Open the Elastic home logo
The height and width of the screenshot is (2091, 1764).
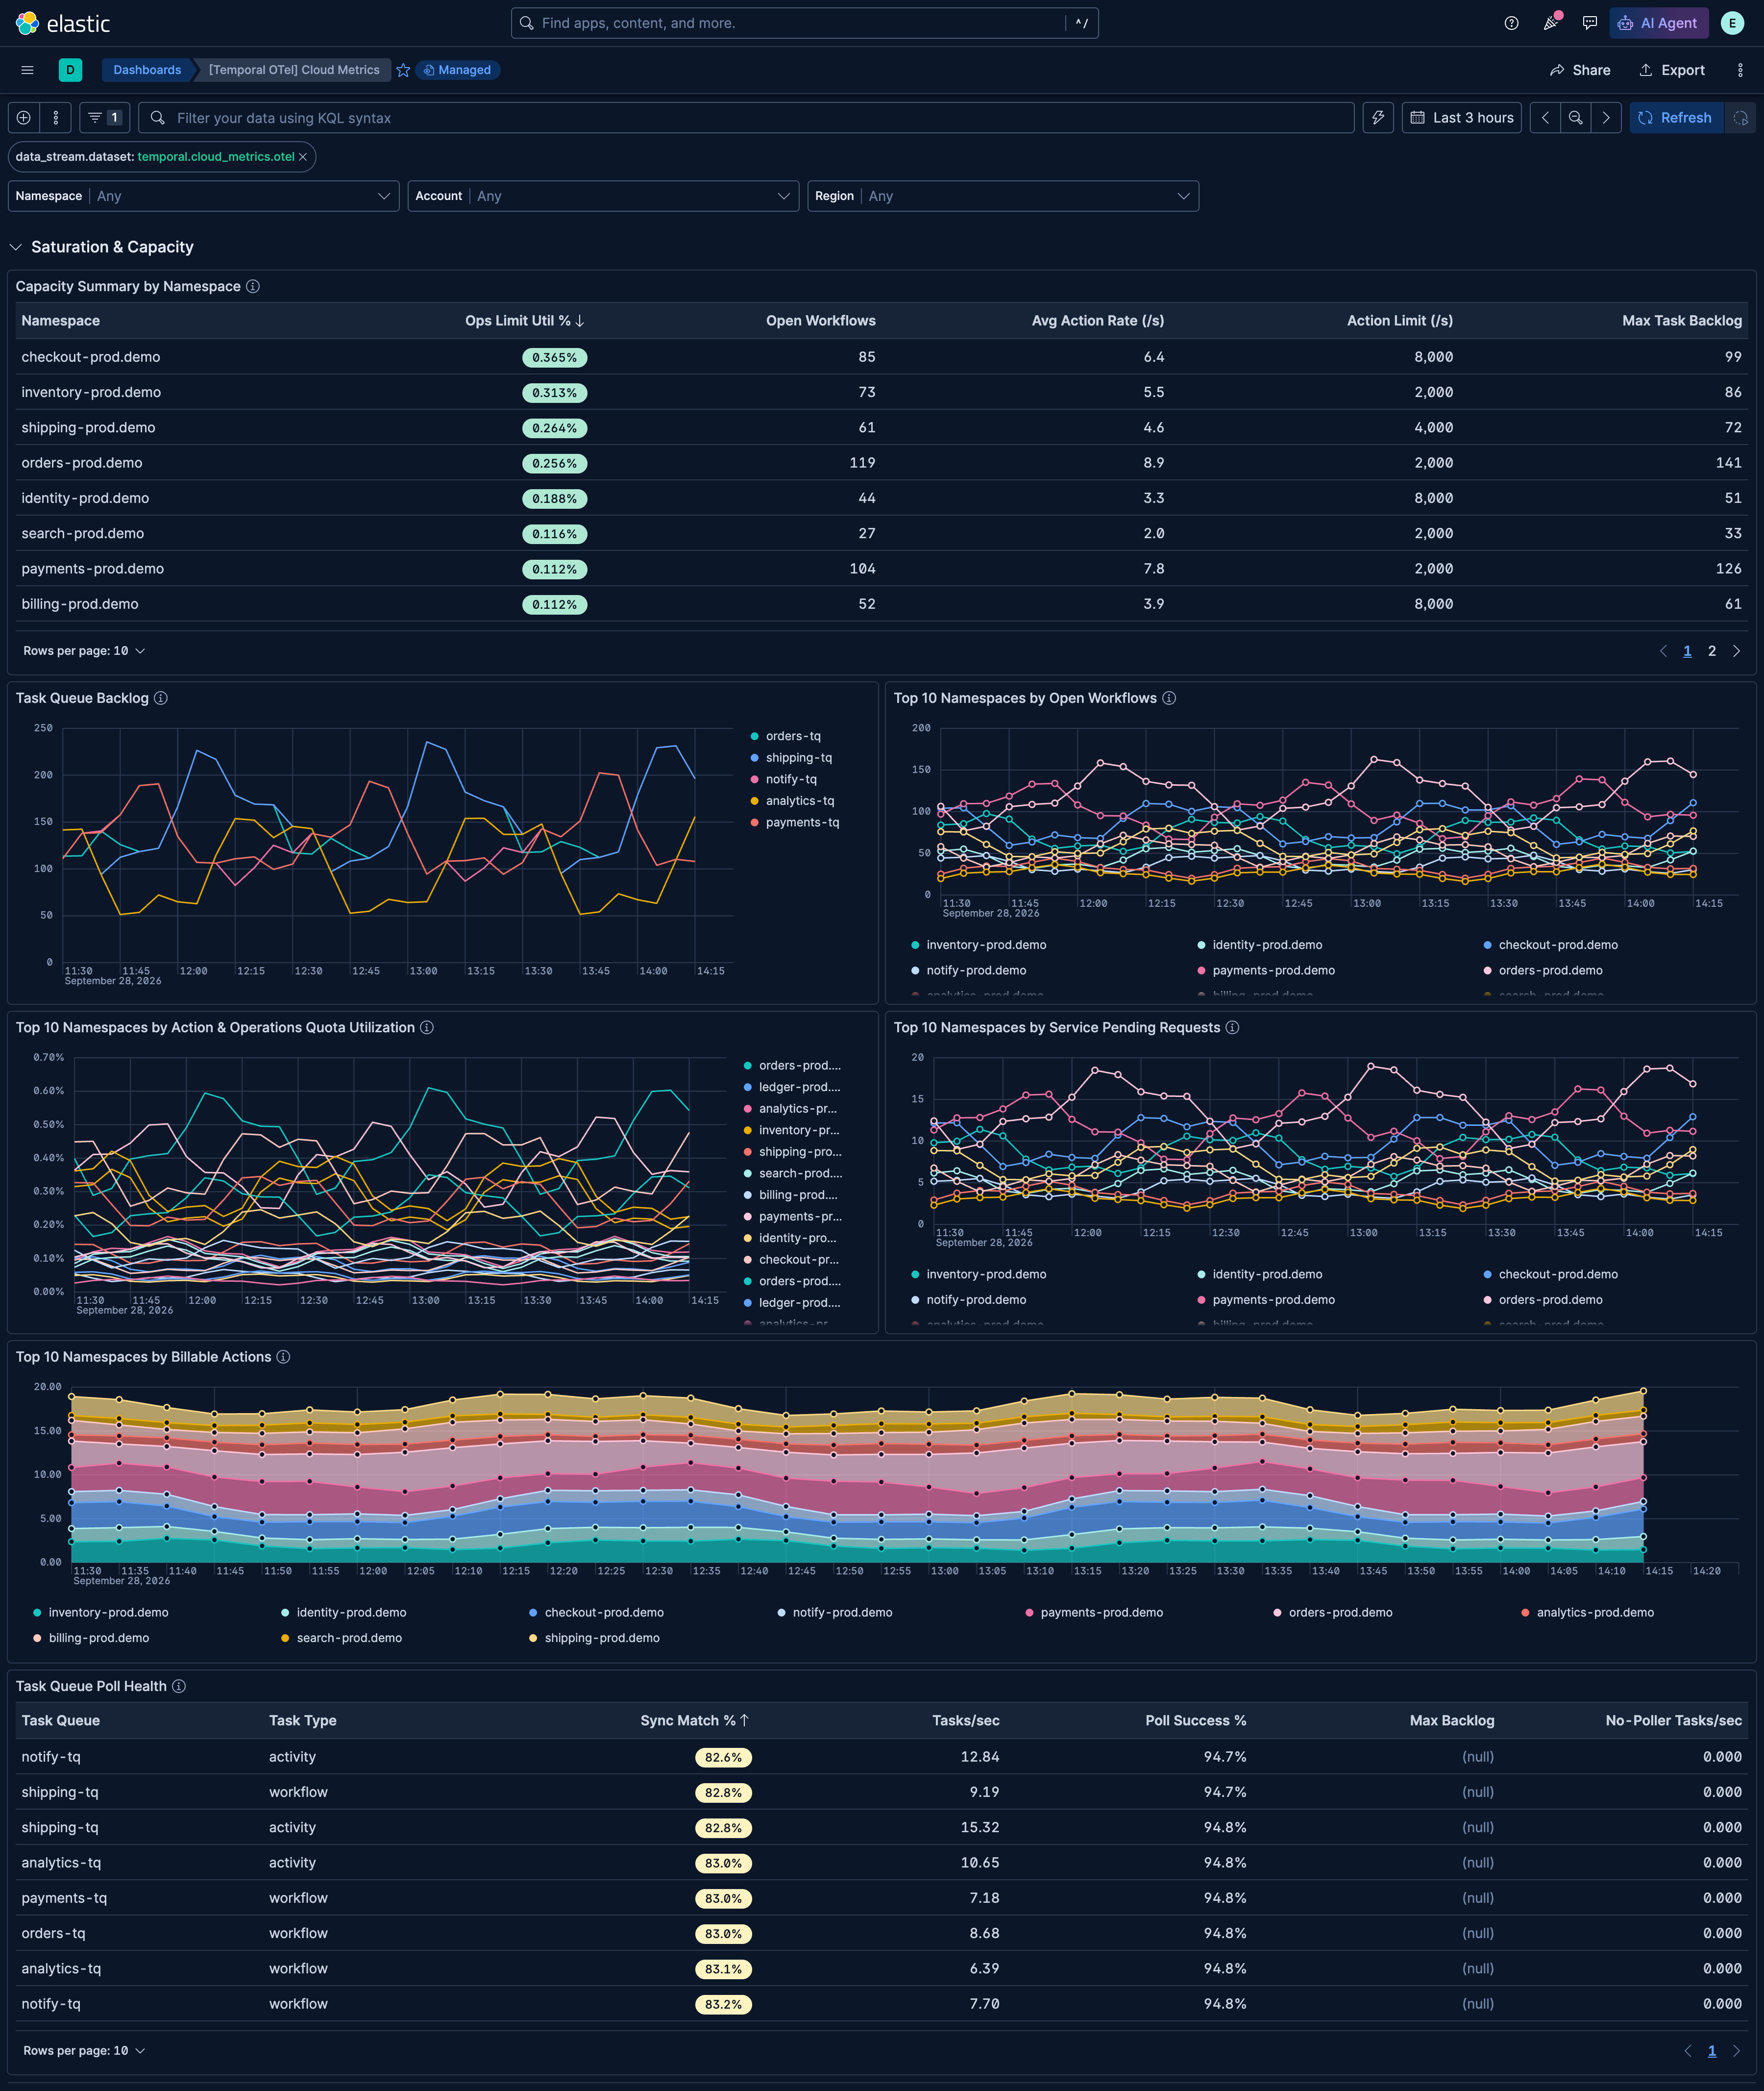tap(63, 23)
